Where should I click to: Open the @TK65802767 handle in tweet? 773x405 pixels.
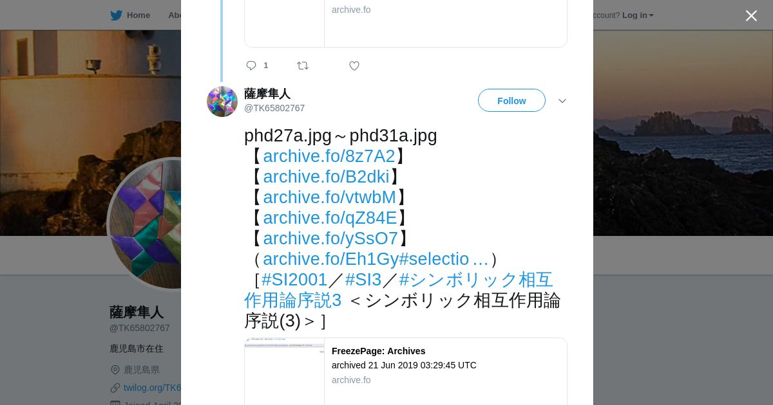tap(274, 108)
